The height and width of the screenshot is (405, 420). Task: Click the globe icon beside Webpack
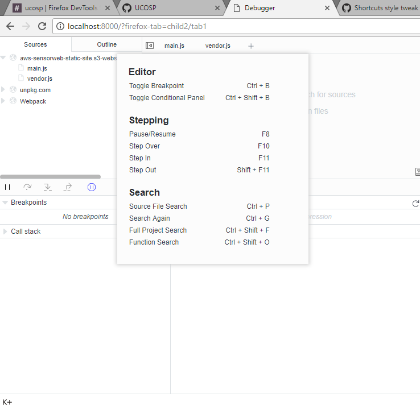point(13,101)
